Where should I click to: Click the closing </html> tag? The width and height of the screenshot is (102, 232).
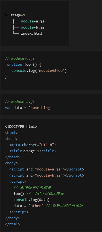[x=12, y=224]
